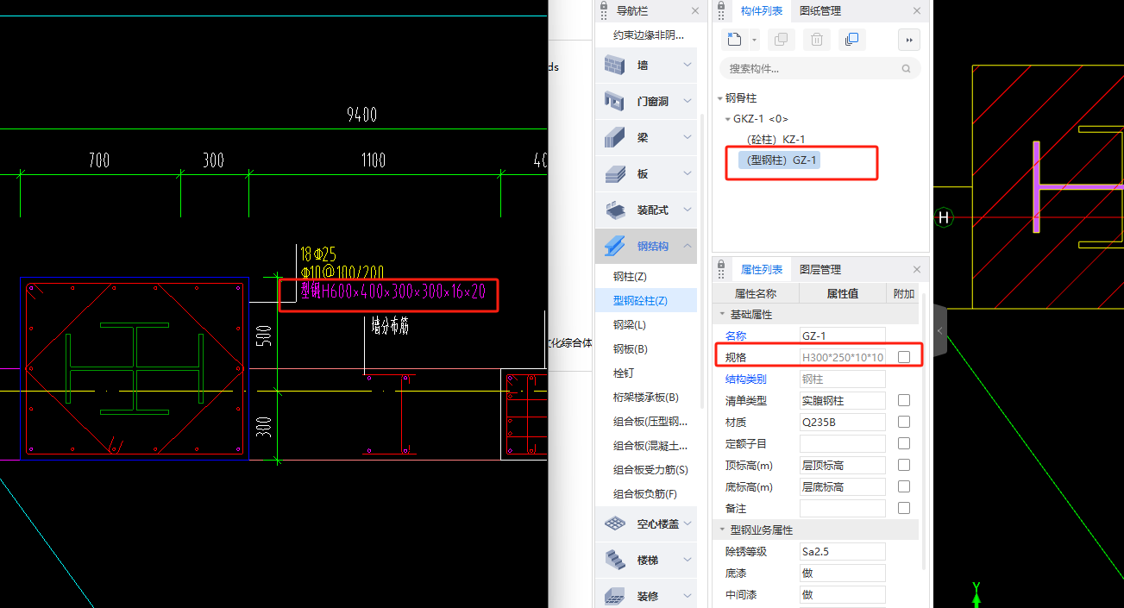Image resolution: width=1124 pixels, height=608 pixels.
Task: Tick the 底标高(m) 附加 checkbox
Action: pyautogui.click(x=904, y=486)
